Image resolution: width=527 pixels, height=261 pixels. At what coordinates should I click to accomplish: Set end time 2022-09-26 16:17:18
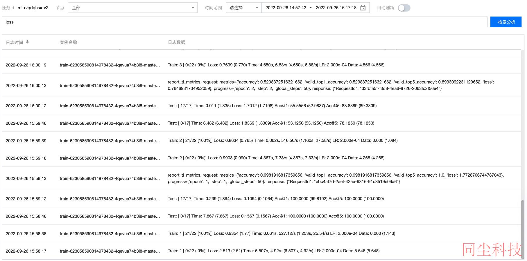coord(336,8)
